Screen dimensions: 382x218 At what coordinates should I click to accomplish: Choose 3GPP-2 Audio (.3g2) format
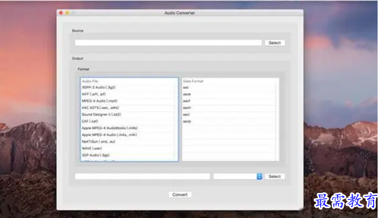click(x=128, y=87)
